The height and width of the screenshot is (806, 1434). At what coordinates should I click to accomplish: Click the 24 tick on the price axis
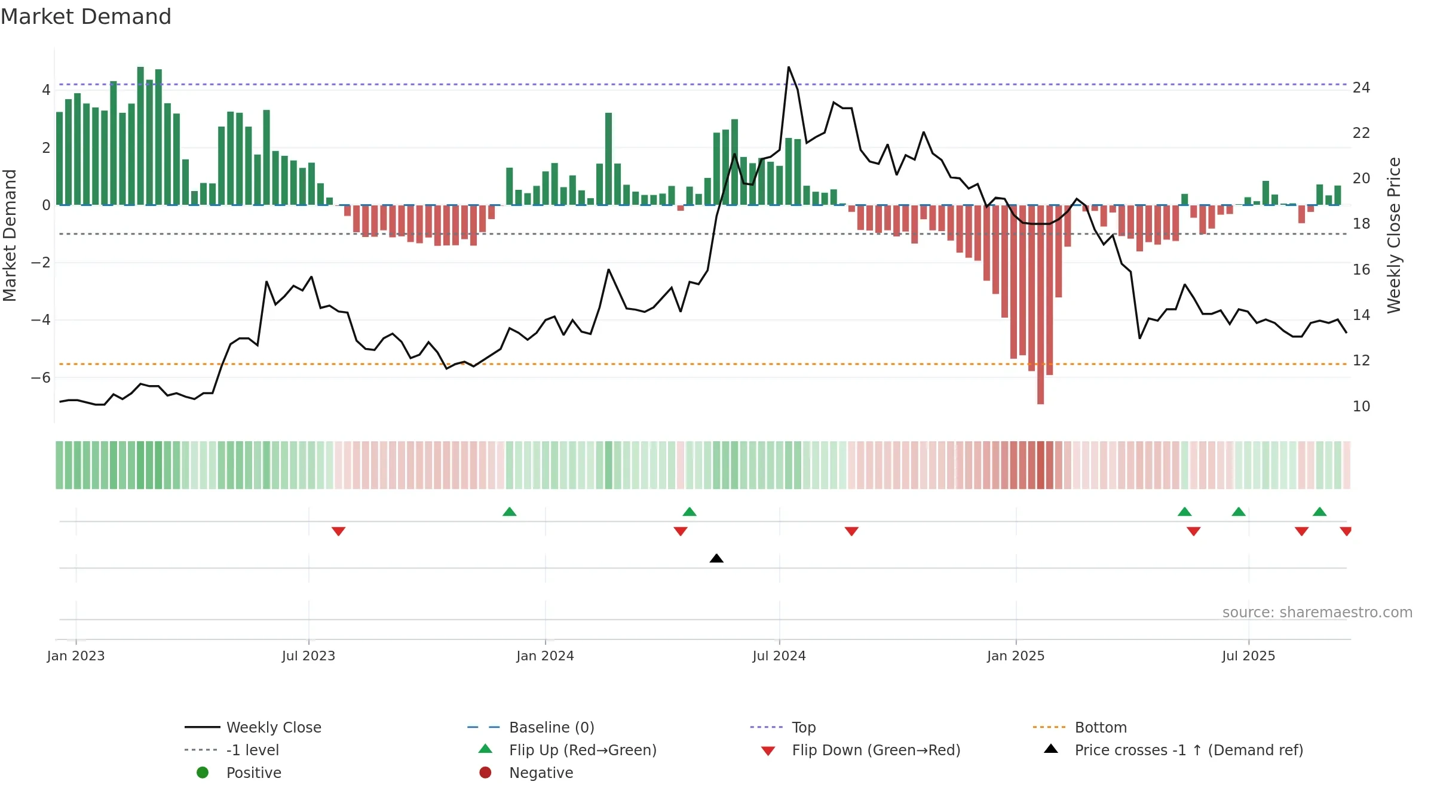point(1361,88)
